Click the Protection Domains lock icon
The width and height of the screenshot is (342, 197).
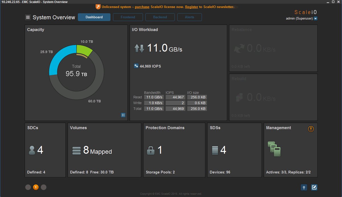click(151, 150)
